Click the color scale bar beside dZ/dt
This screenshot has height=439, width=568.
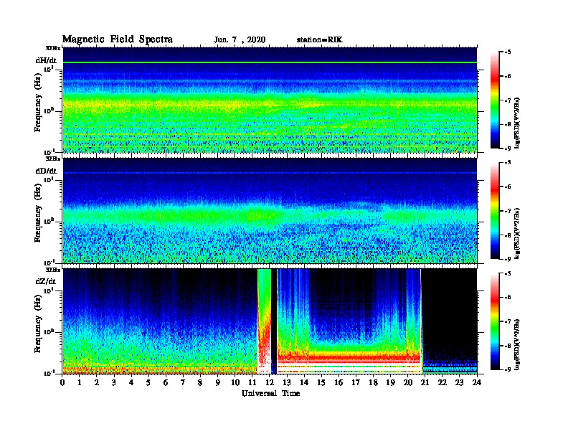[495, 321]
